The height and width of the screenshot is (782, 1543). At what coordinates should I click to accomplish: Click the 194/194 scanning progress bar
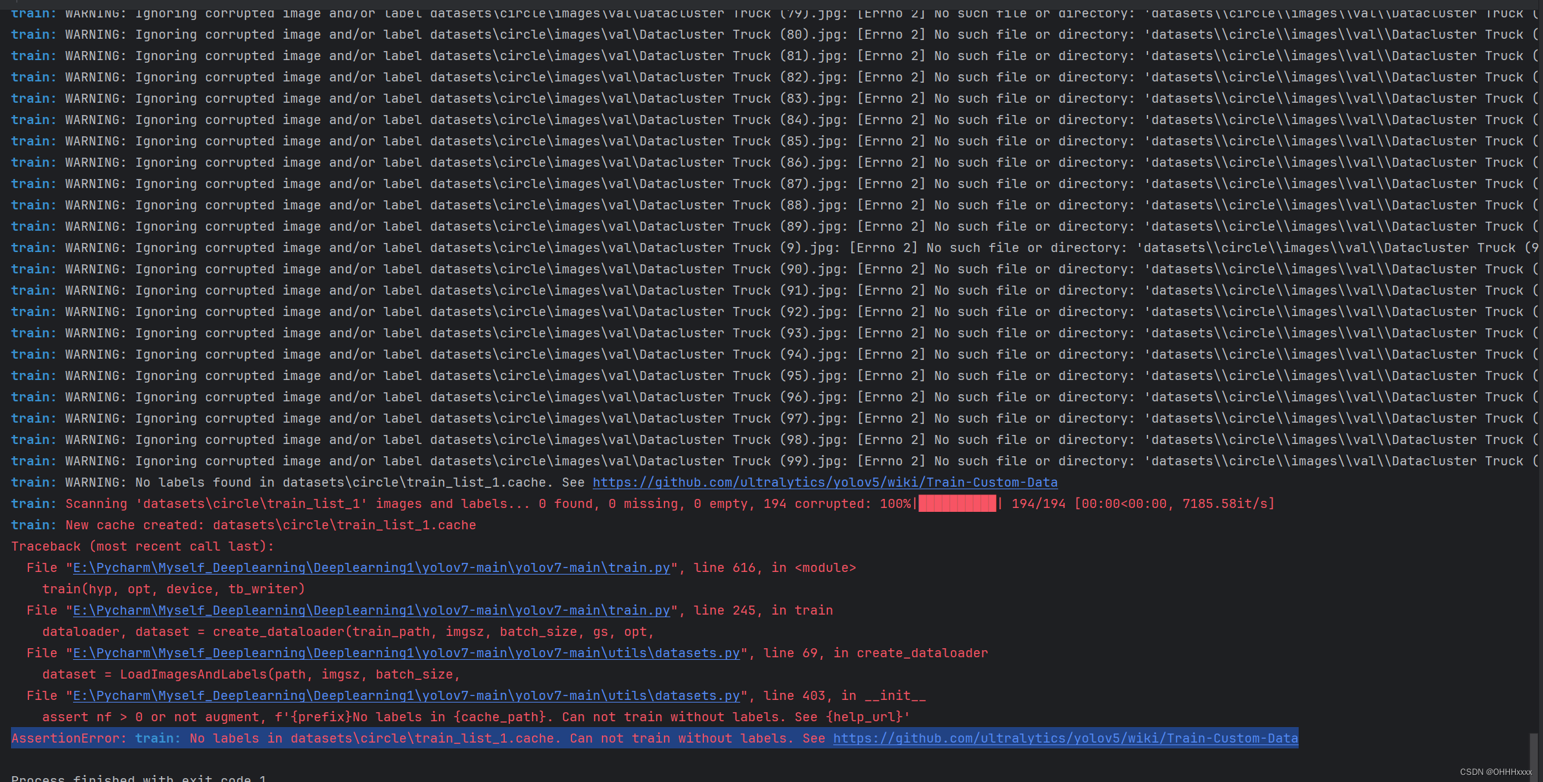tap(957, 503)
